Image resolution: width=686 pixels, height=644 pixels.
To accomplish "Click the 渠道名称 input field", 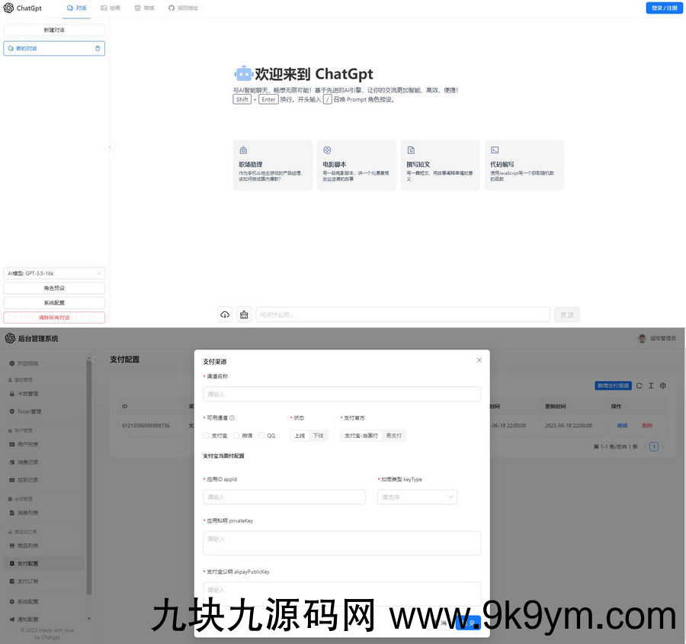I will pos(341,394).
